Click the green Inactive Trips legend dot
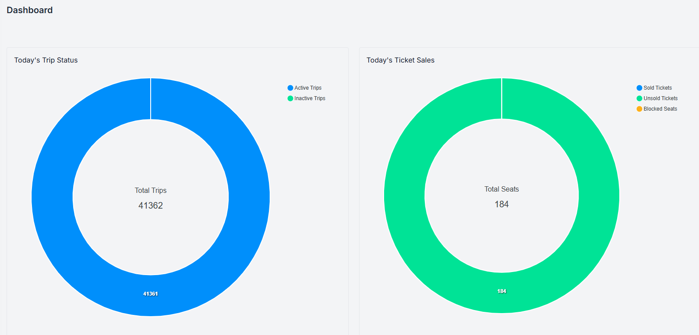Screen dimensions: 699x335 [290, 98]
